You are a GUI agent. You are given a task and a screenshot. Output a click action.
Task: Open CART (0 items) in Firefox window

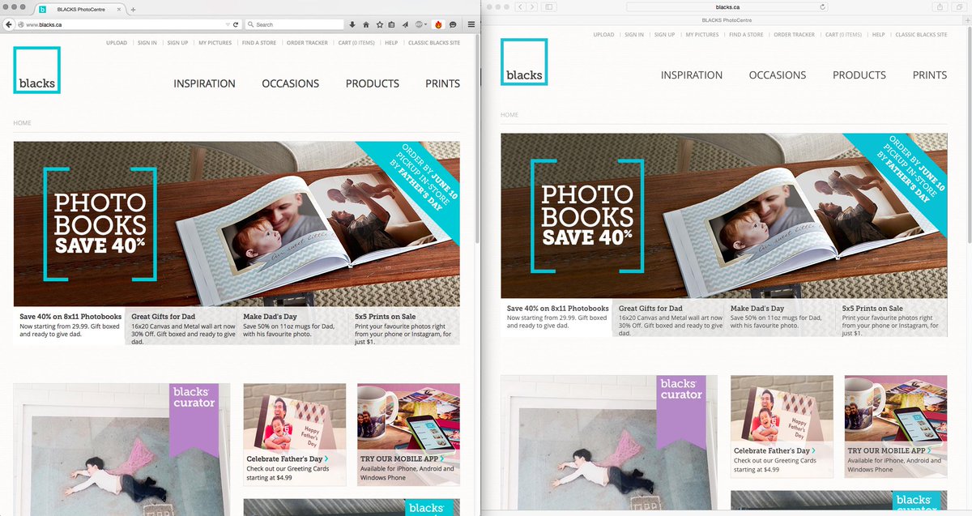(356, 43)
